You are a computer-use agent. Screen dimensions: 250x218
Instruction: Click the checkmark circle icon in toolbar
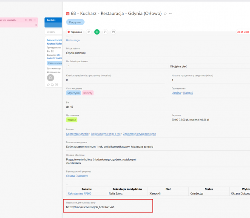(105, 32)
